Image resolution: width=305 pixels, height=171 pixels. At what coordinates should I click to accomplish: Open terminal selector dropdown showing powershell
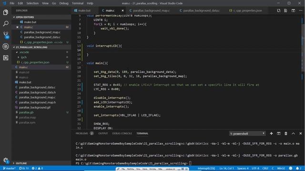click(247, 133)
